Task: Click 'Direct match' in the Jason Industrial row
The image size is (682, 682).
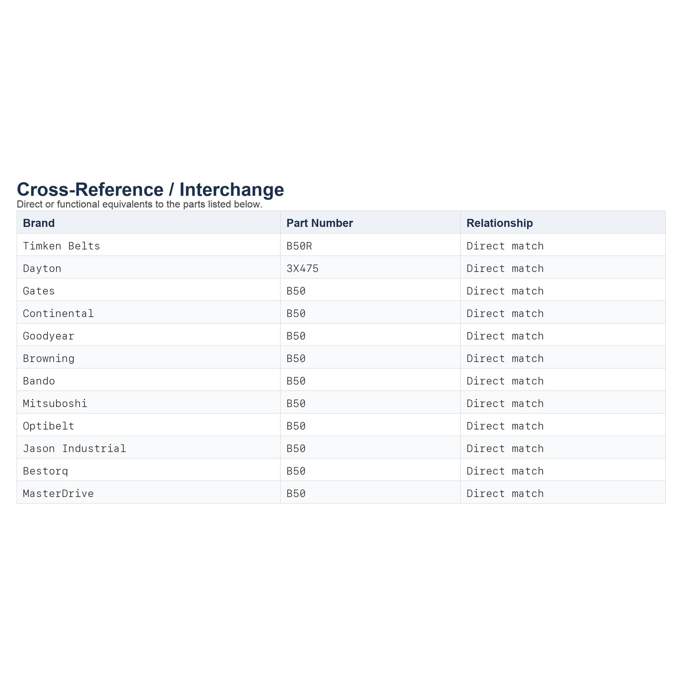Action: 505,449
